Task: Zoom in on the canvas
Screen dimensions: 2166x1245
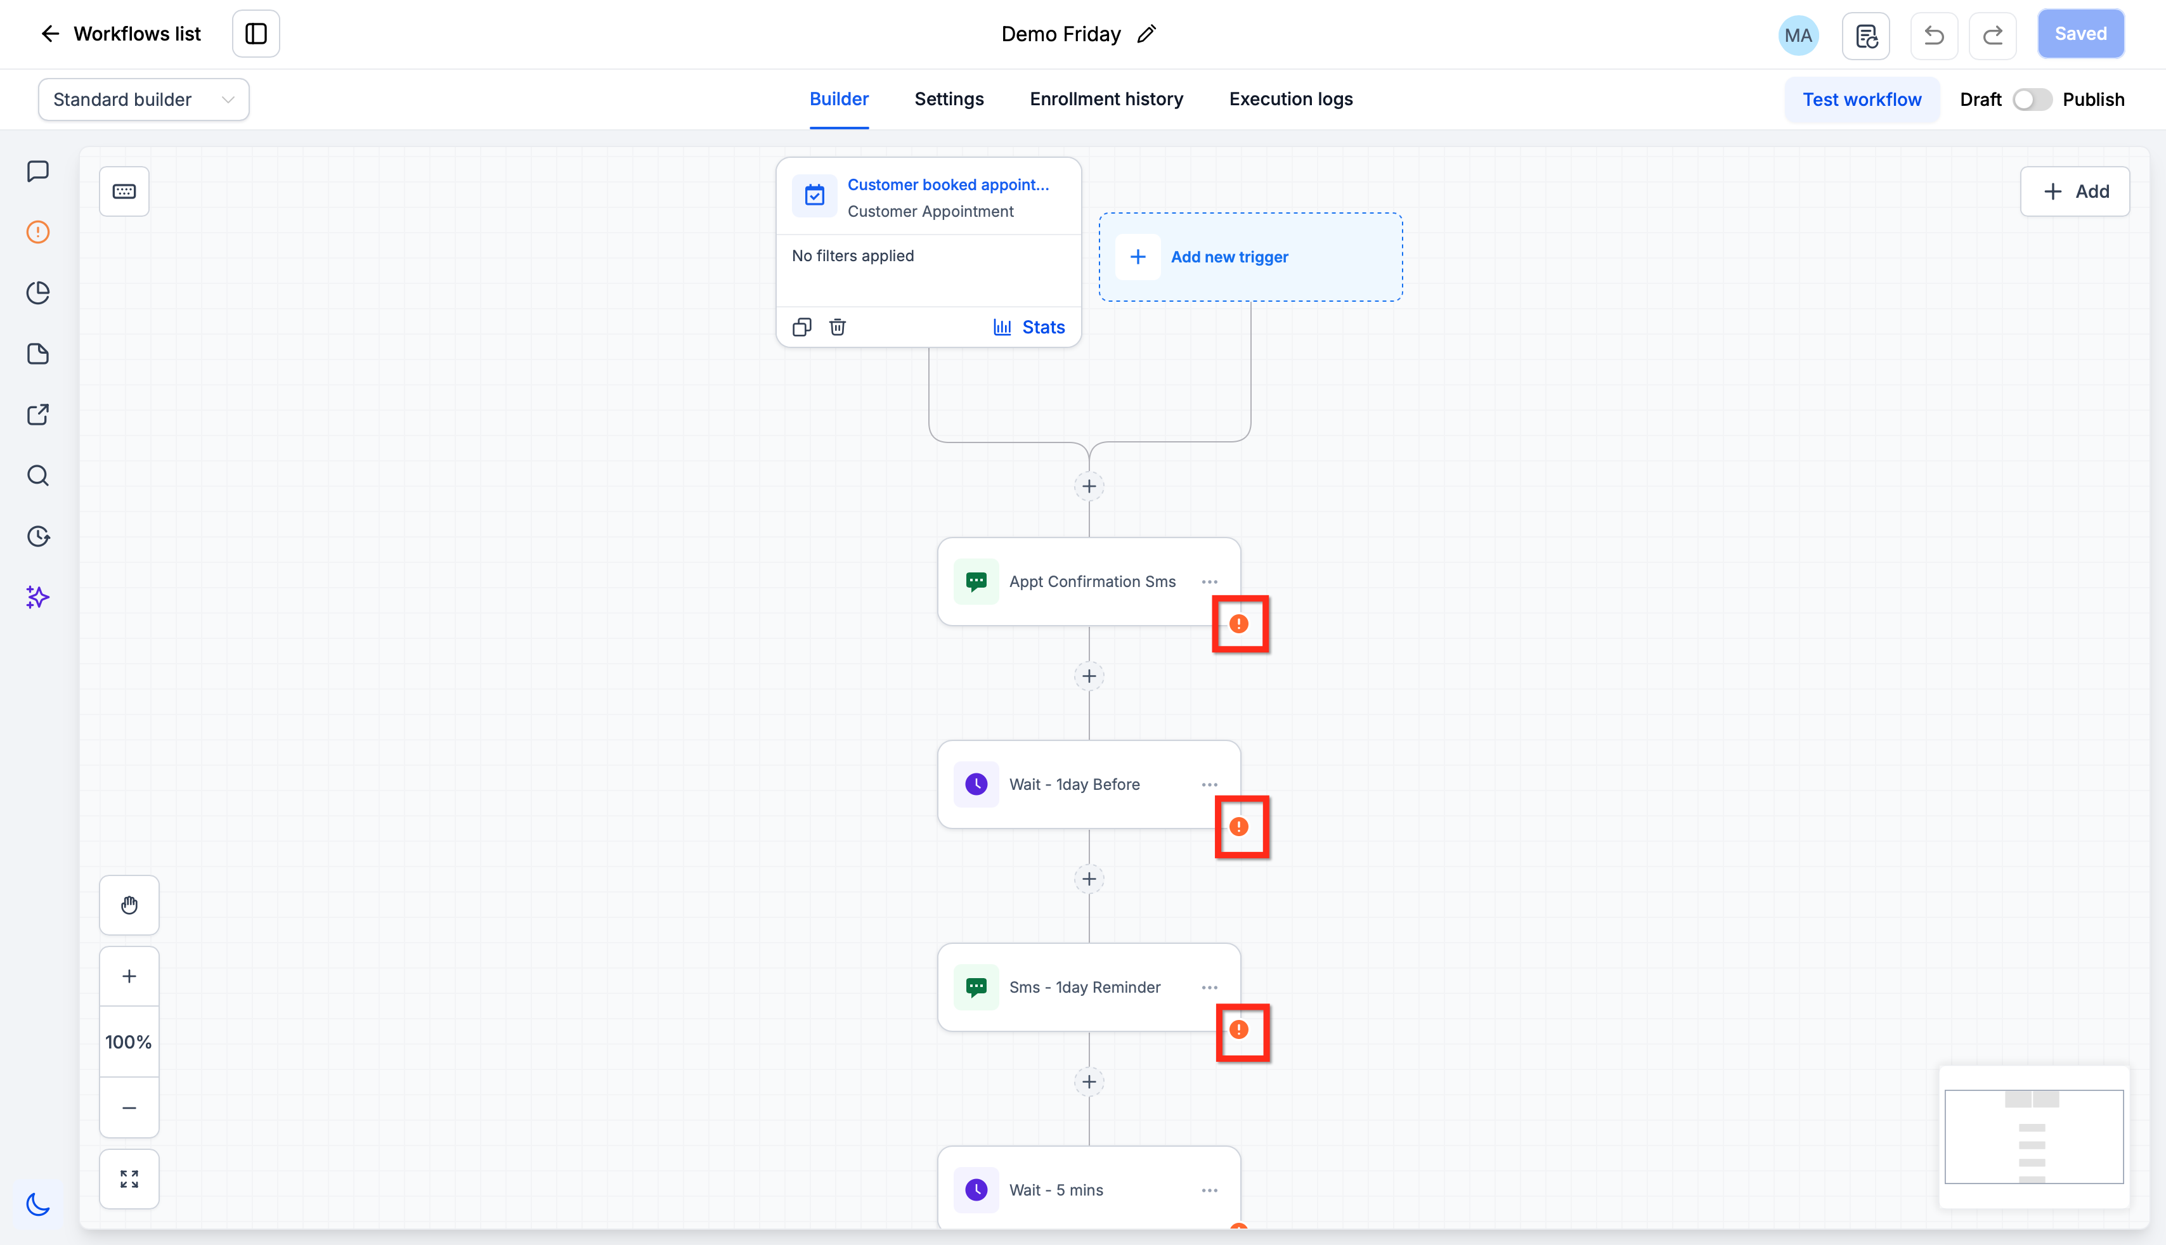Action: pyautogui.click(x=129, y=976)
